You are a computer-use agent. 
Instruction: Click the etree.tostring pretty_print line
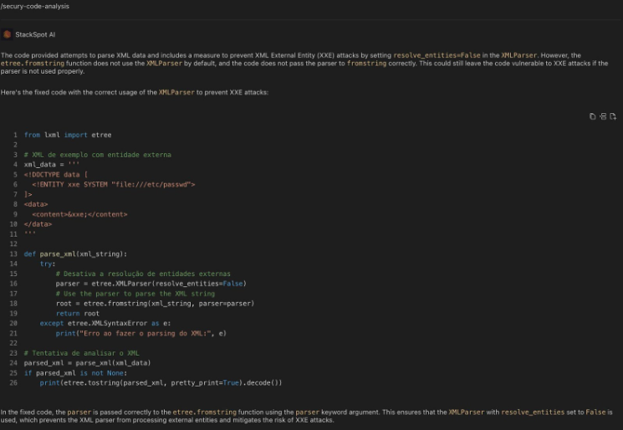pyautogui.click(x=161, y=382)
